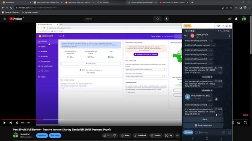Click the Edit video button
This screenshot has height=141, width=252.
click(x=55, y=136)
